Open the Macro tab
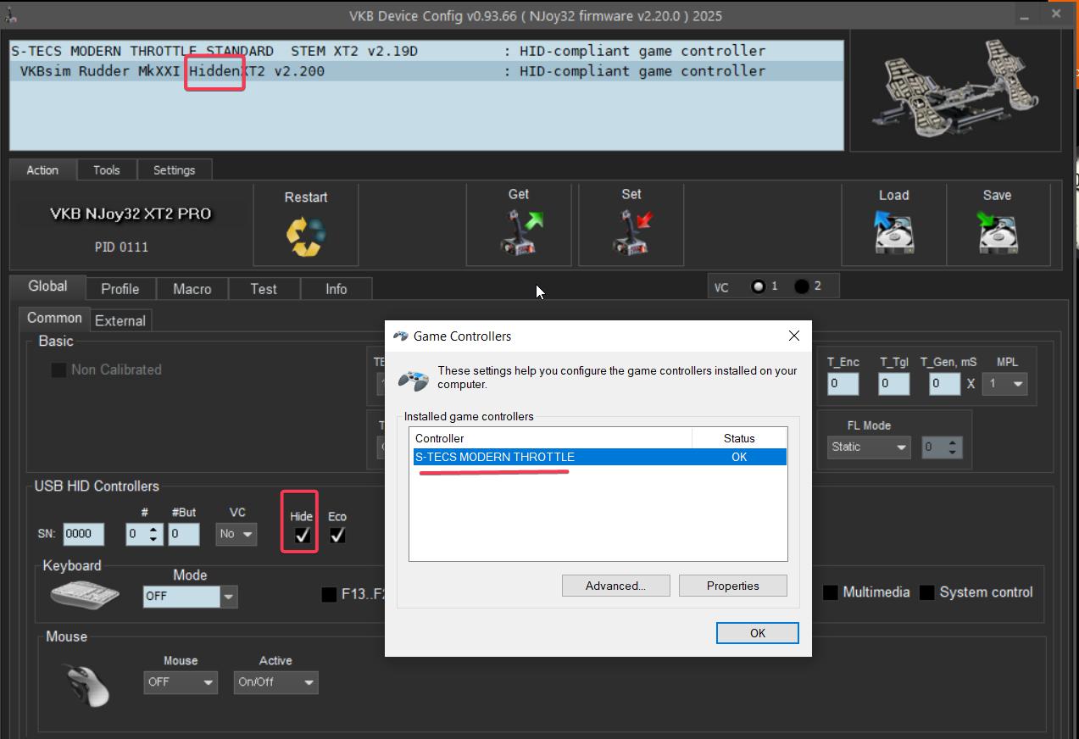 [192, 289]
